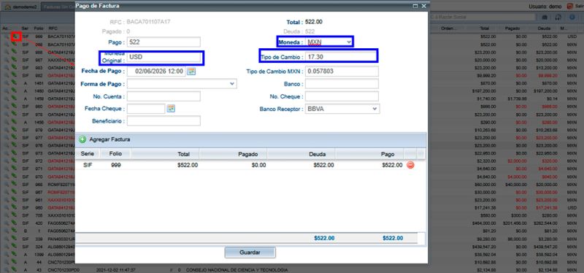This screenshot has height=273, width=584.
Task: Click the headset support icon in background toolbar
Action: [x=558, y=17]
